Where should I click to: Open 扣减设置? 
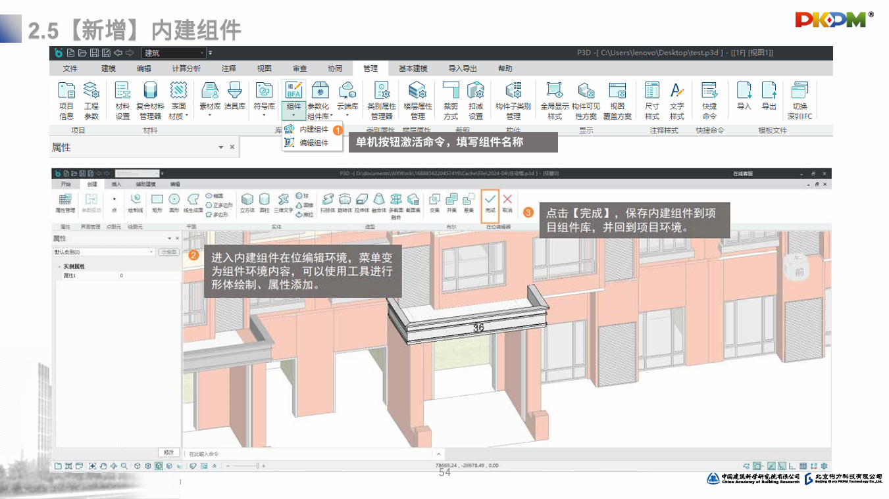476,101
